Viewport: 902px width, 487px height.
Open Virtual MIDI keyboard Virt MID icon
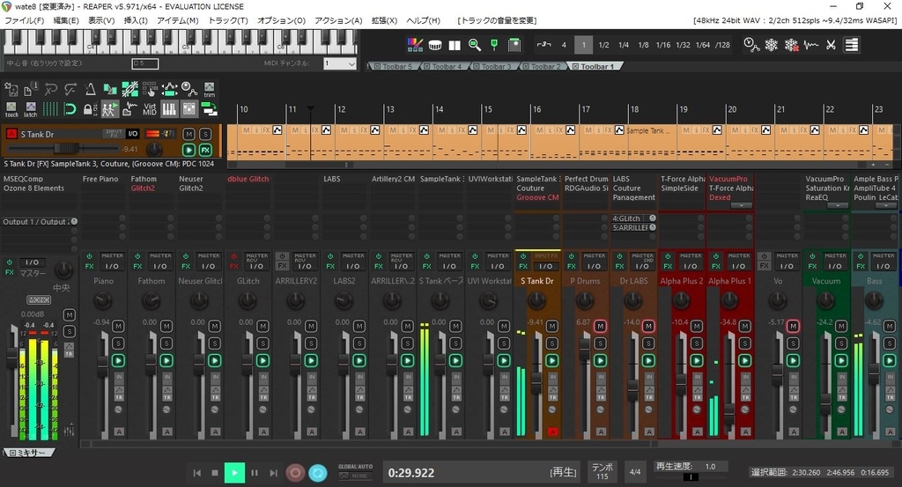coord(150,108)
